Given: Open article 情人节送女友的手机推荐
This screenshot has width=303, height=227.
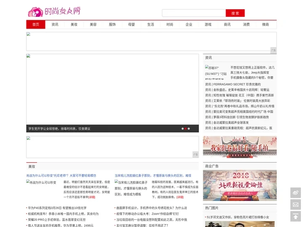Looking at the screenshot, I should (x=61, y=225).
